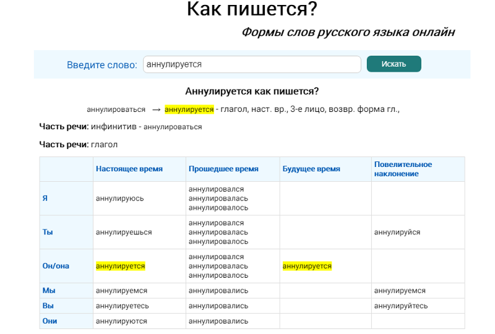Screen dimensions: 495x334
Task: Click the word 'аннулируются' in the Они row
Action: click(x=121, y=321)
